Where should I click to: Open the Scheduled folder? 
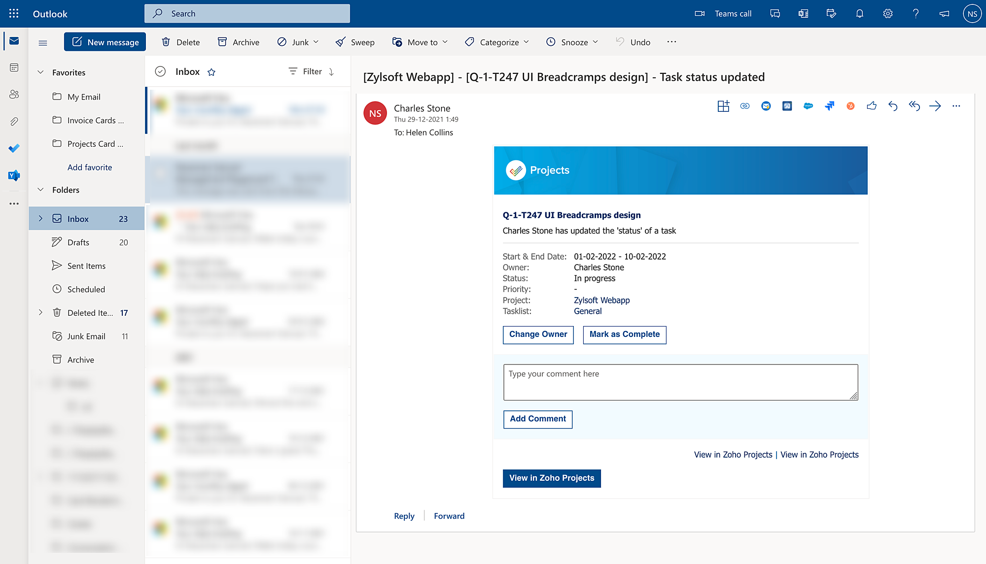click(87, 289)
